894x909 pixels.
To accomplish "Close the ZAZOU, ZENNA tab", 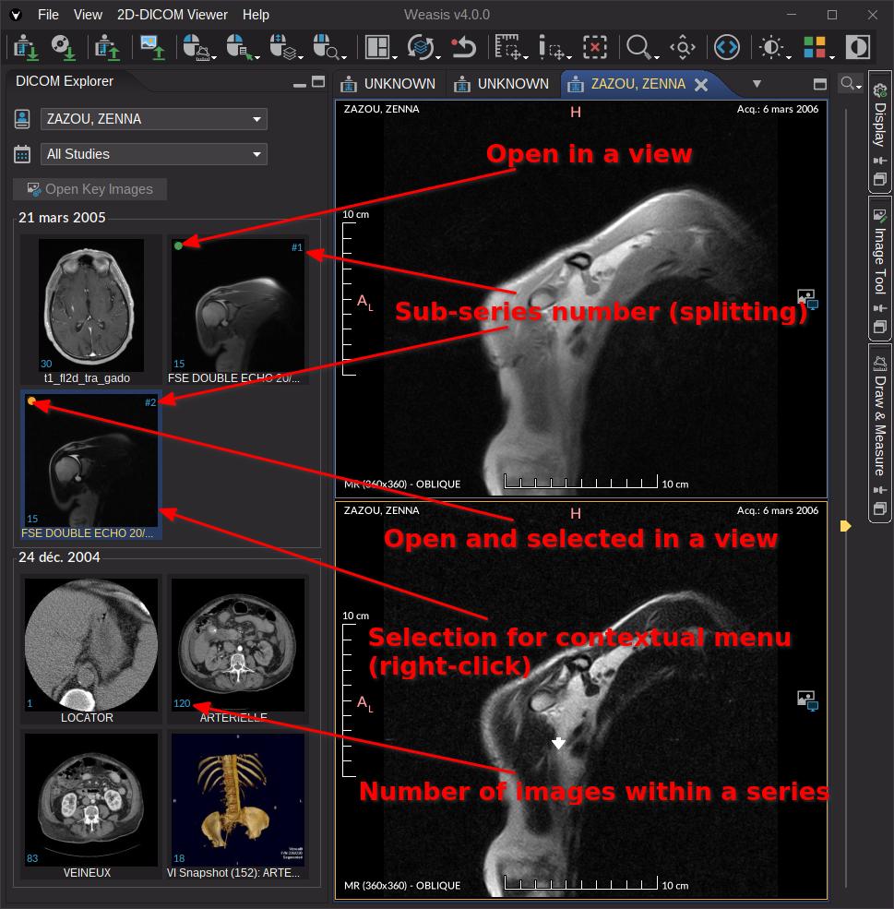I will coord(701,85).
